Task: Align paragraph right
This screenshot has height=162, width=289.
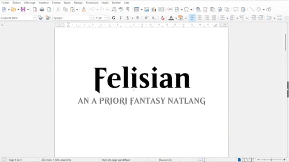Action: [207, 18]
